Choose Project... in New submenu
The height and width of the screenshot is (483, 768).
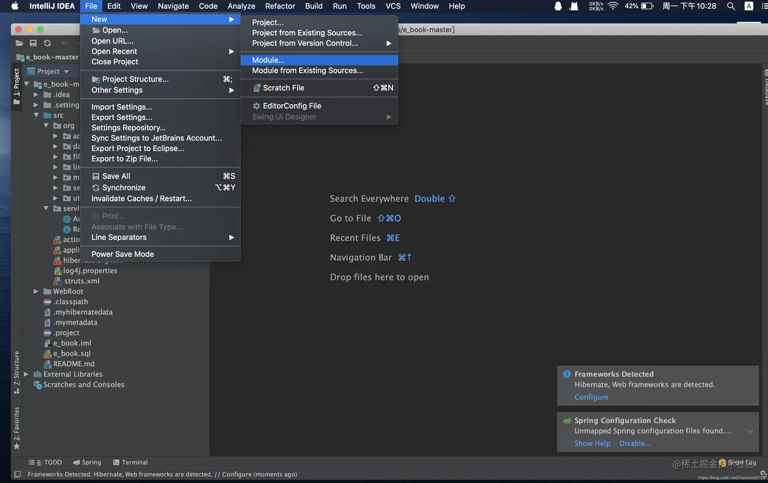tap(319, 22)
